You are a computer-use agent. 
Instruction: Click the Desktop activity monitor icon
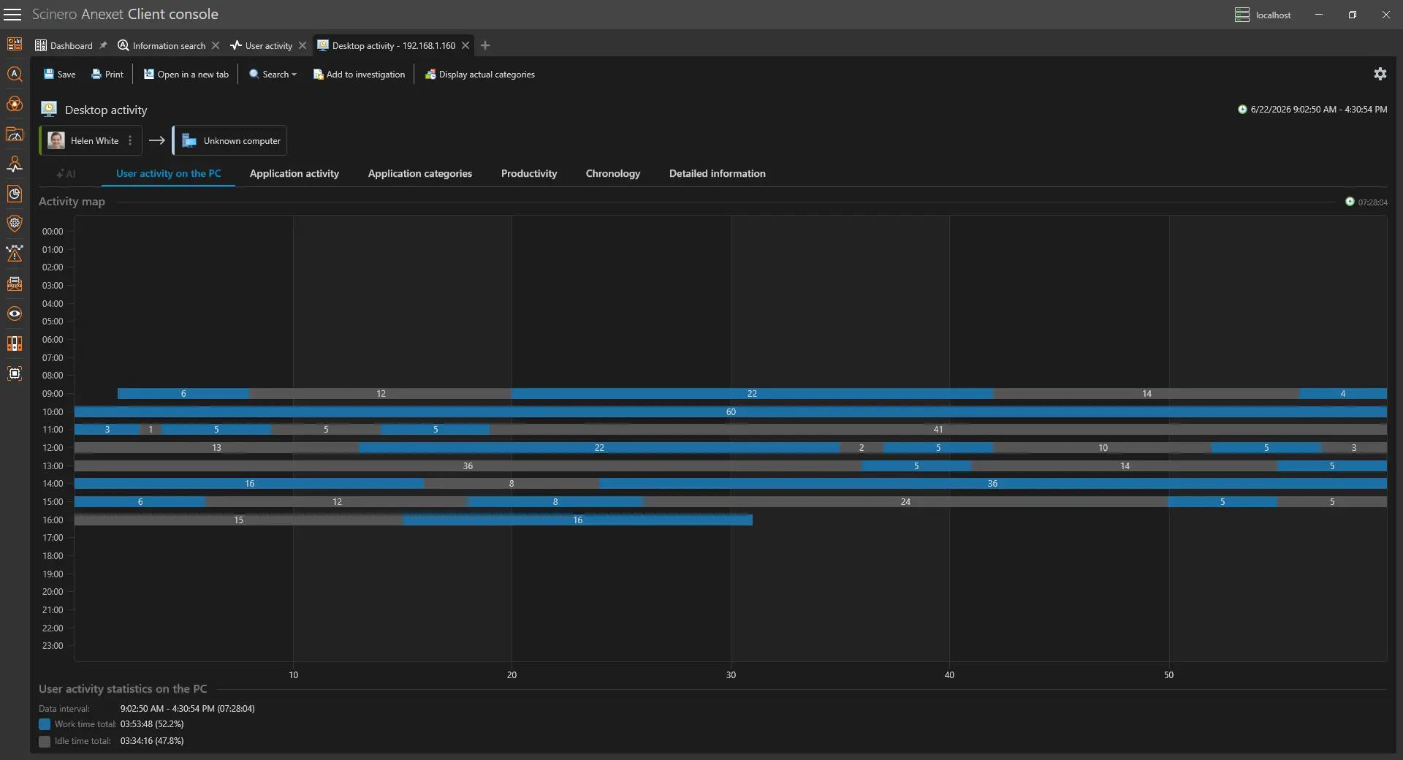click(49, 109)
